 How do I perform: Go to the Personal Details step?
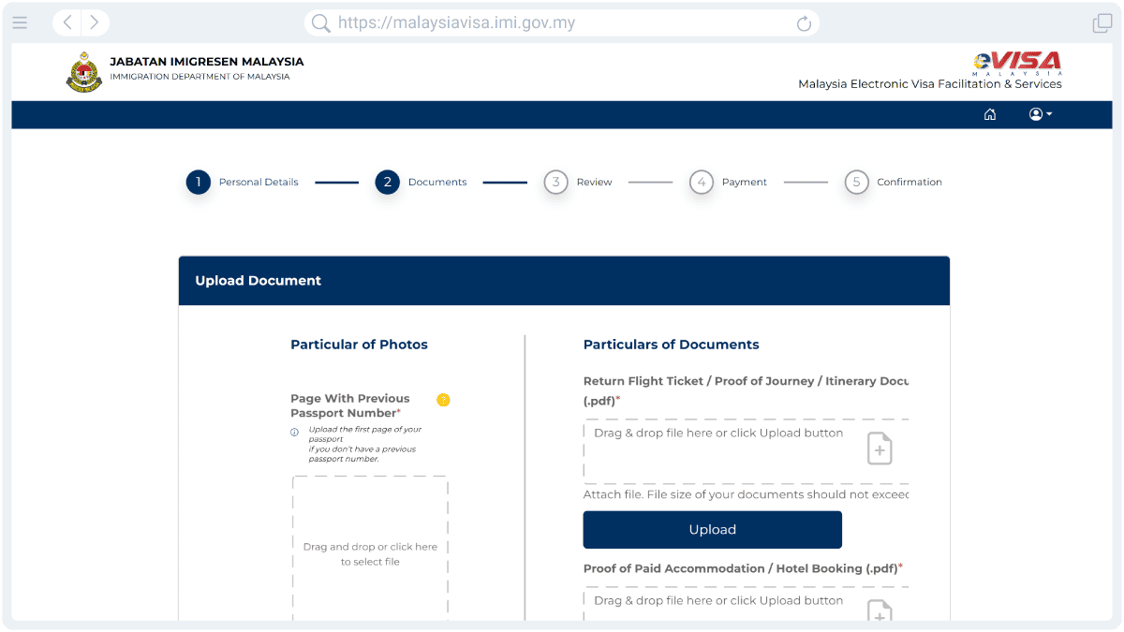198,182
